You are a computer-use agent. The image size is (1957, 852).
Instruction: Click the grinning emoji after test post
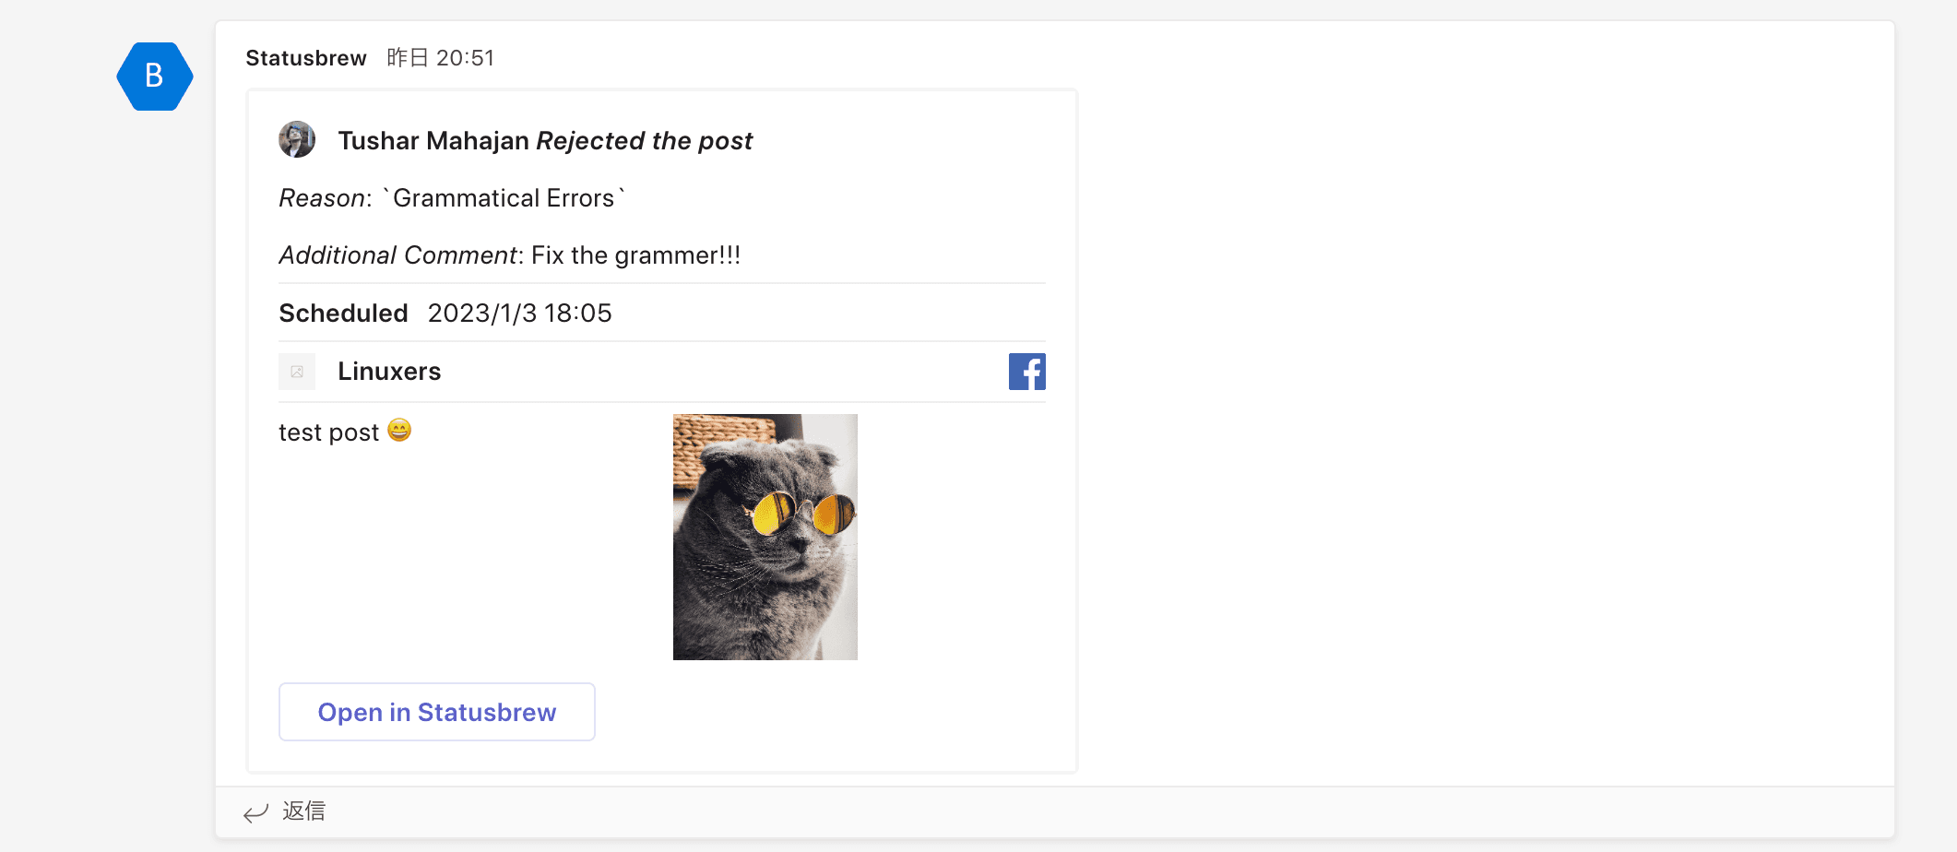[399, 431]
